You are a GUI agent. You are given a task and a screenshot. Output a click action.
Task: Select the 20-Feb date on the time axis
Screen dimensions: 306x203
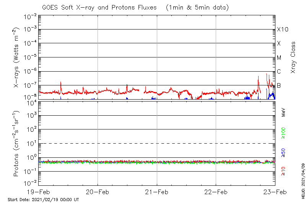98,192
